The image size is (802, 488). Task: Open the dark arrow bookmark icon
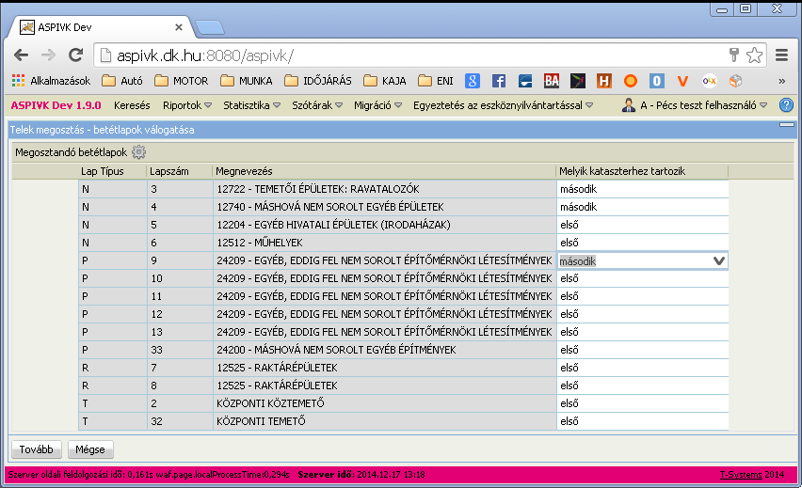[577, 81]
